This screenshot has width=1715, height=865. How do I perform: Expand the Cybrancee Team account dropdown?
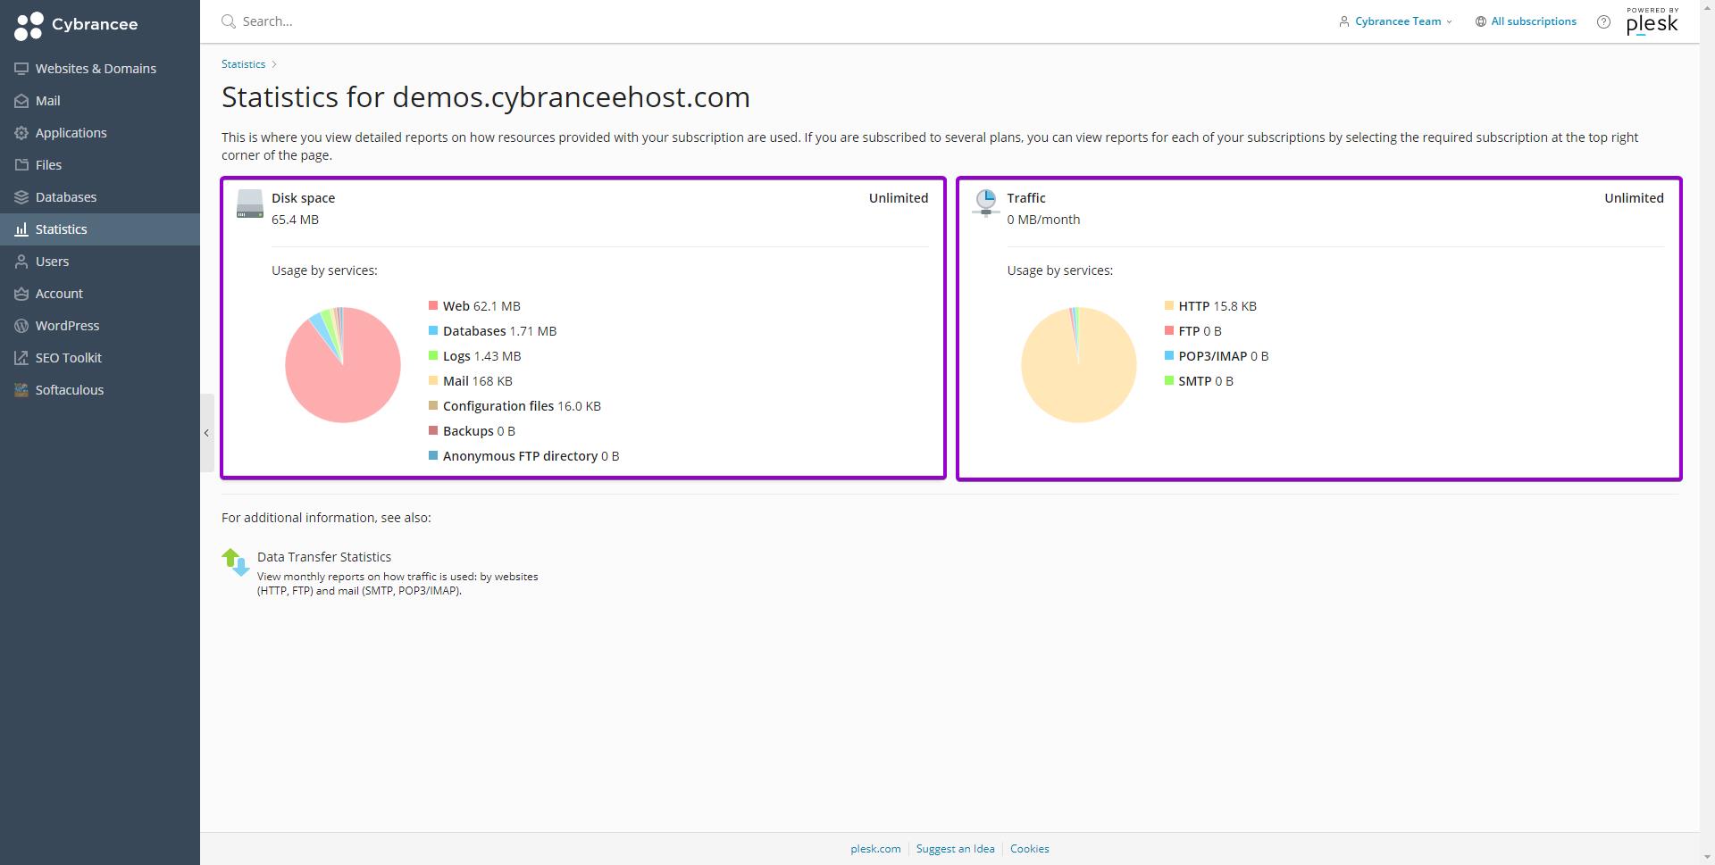tap(1395, 21)
